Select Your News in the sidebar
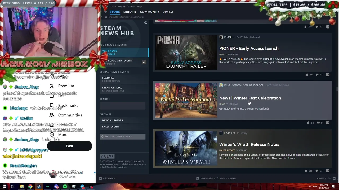This screenshot has height=190, width=339. coord(124,52)
